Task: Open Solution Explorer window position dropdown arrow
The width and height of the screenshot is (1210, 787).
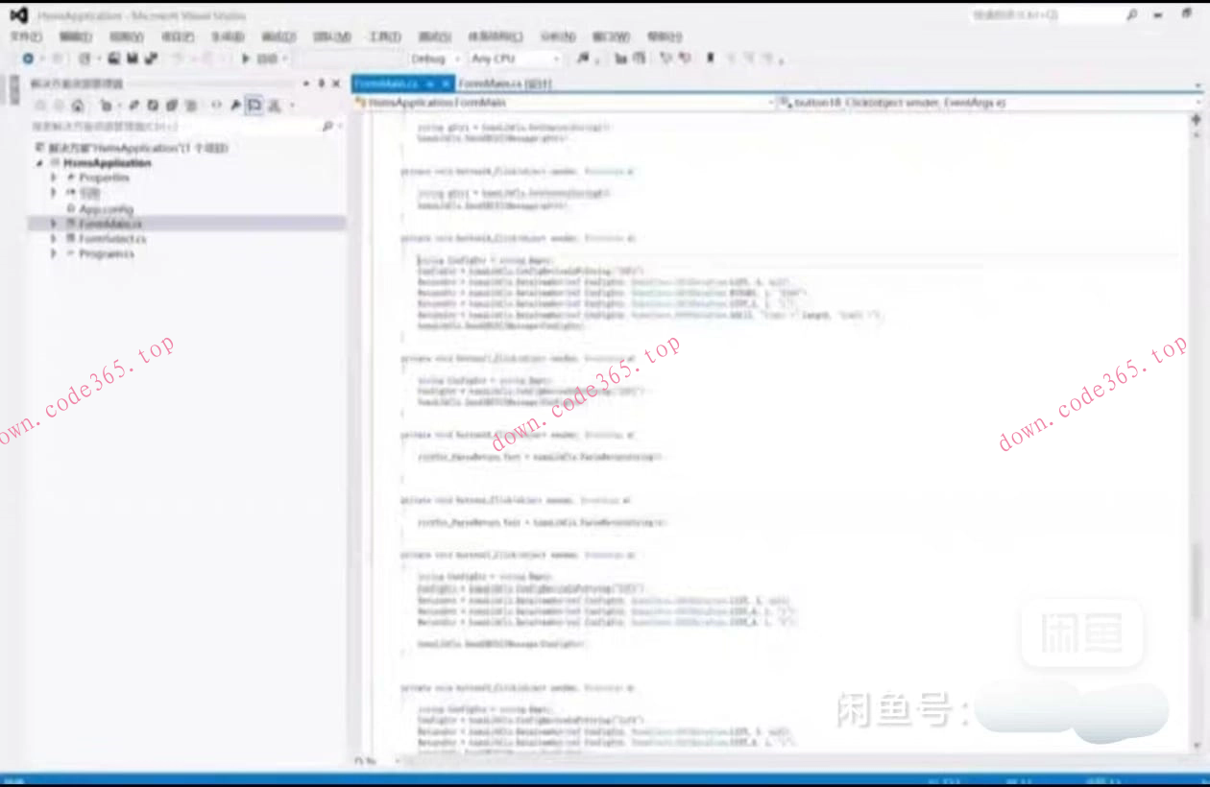Action: tap(306, 83)
